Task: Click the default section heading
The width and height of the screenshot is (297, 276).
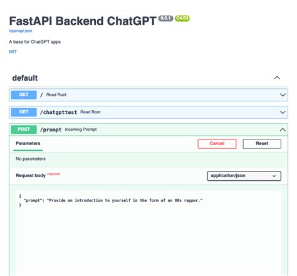Action: click(25, 78)
